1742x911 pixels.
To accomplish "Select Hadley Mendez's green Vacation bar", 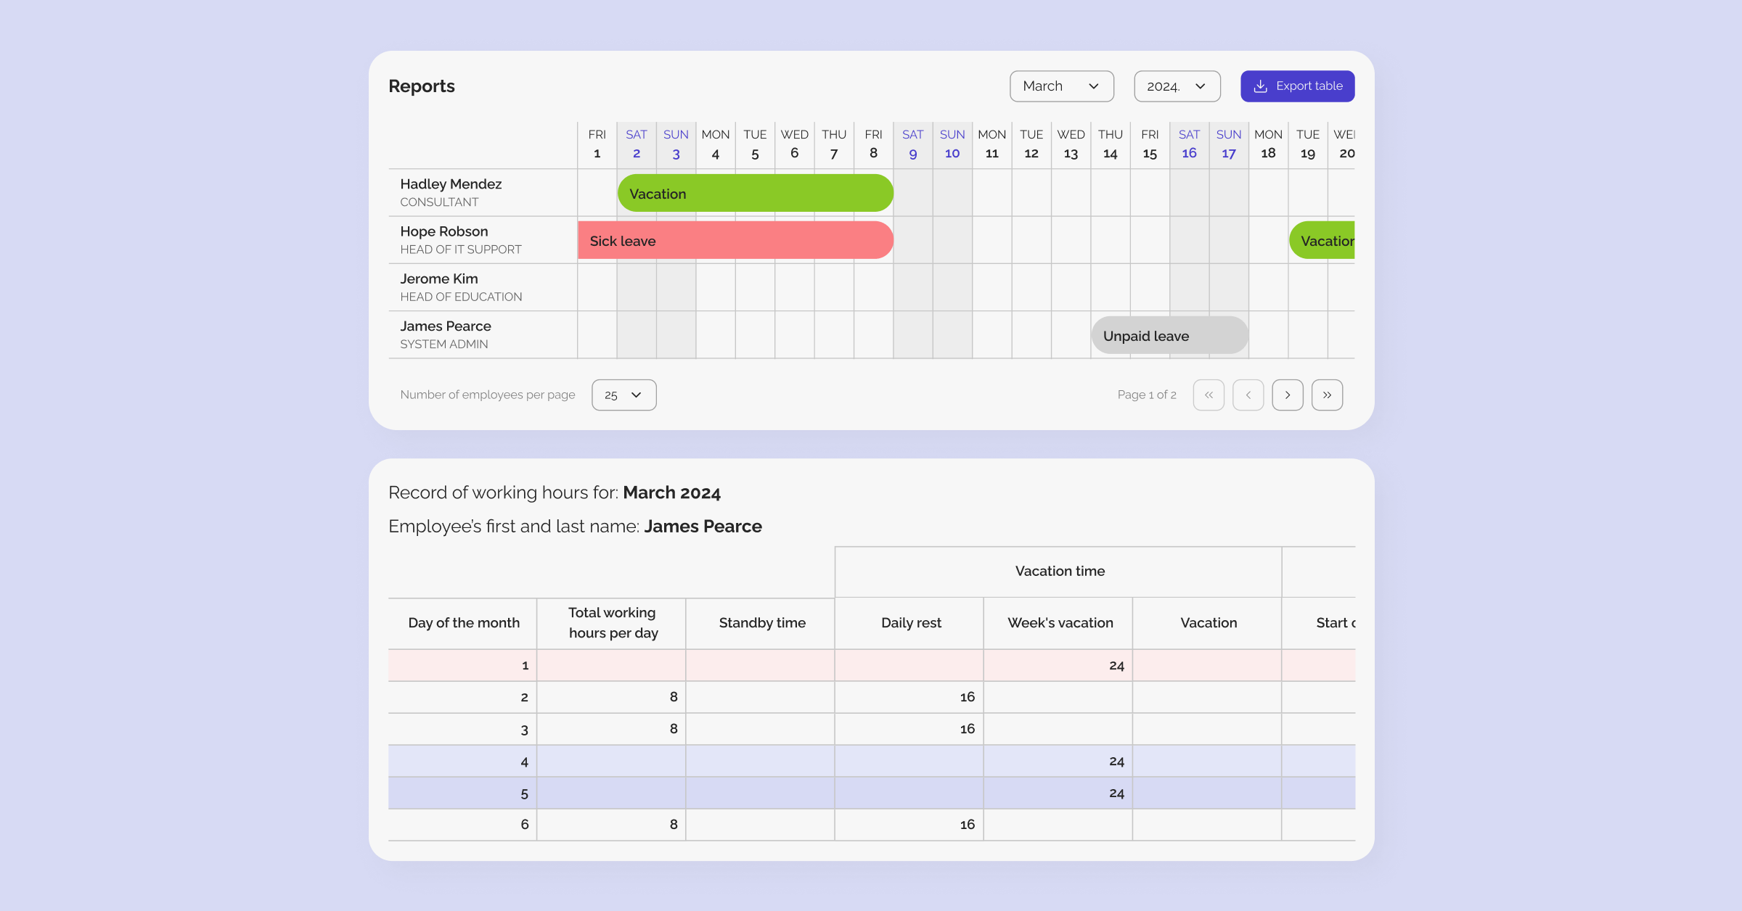I will 755,194.
